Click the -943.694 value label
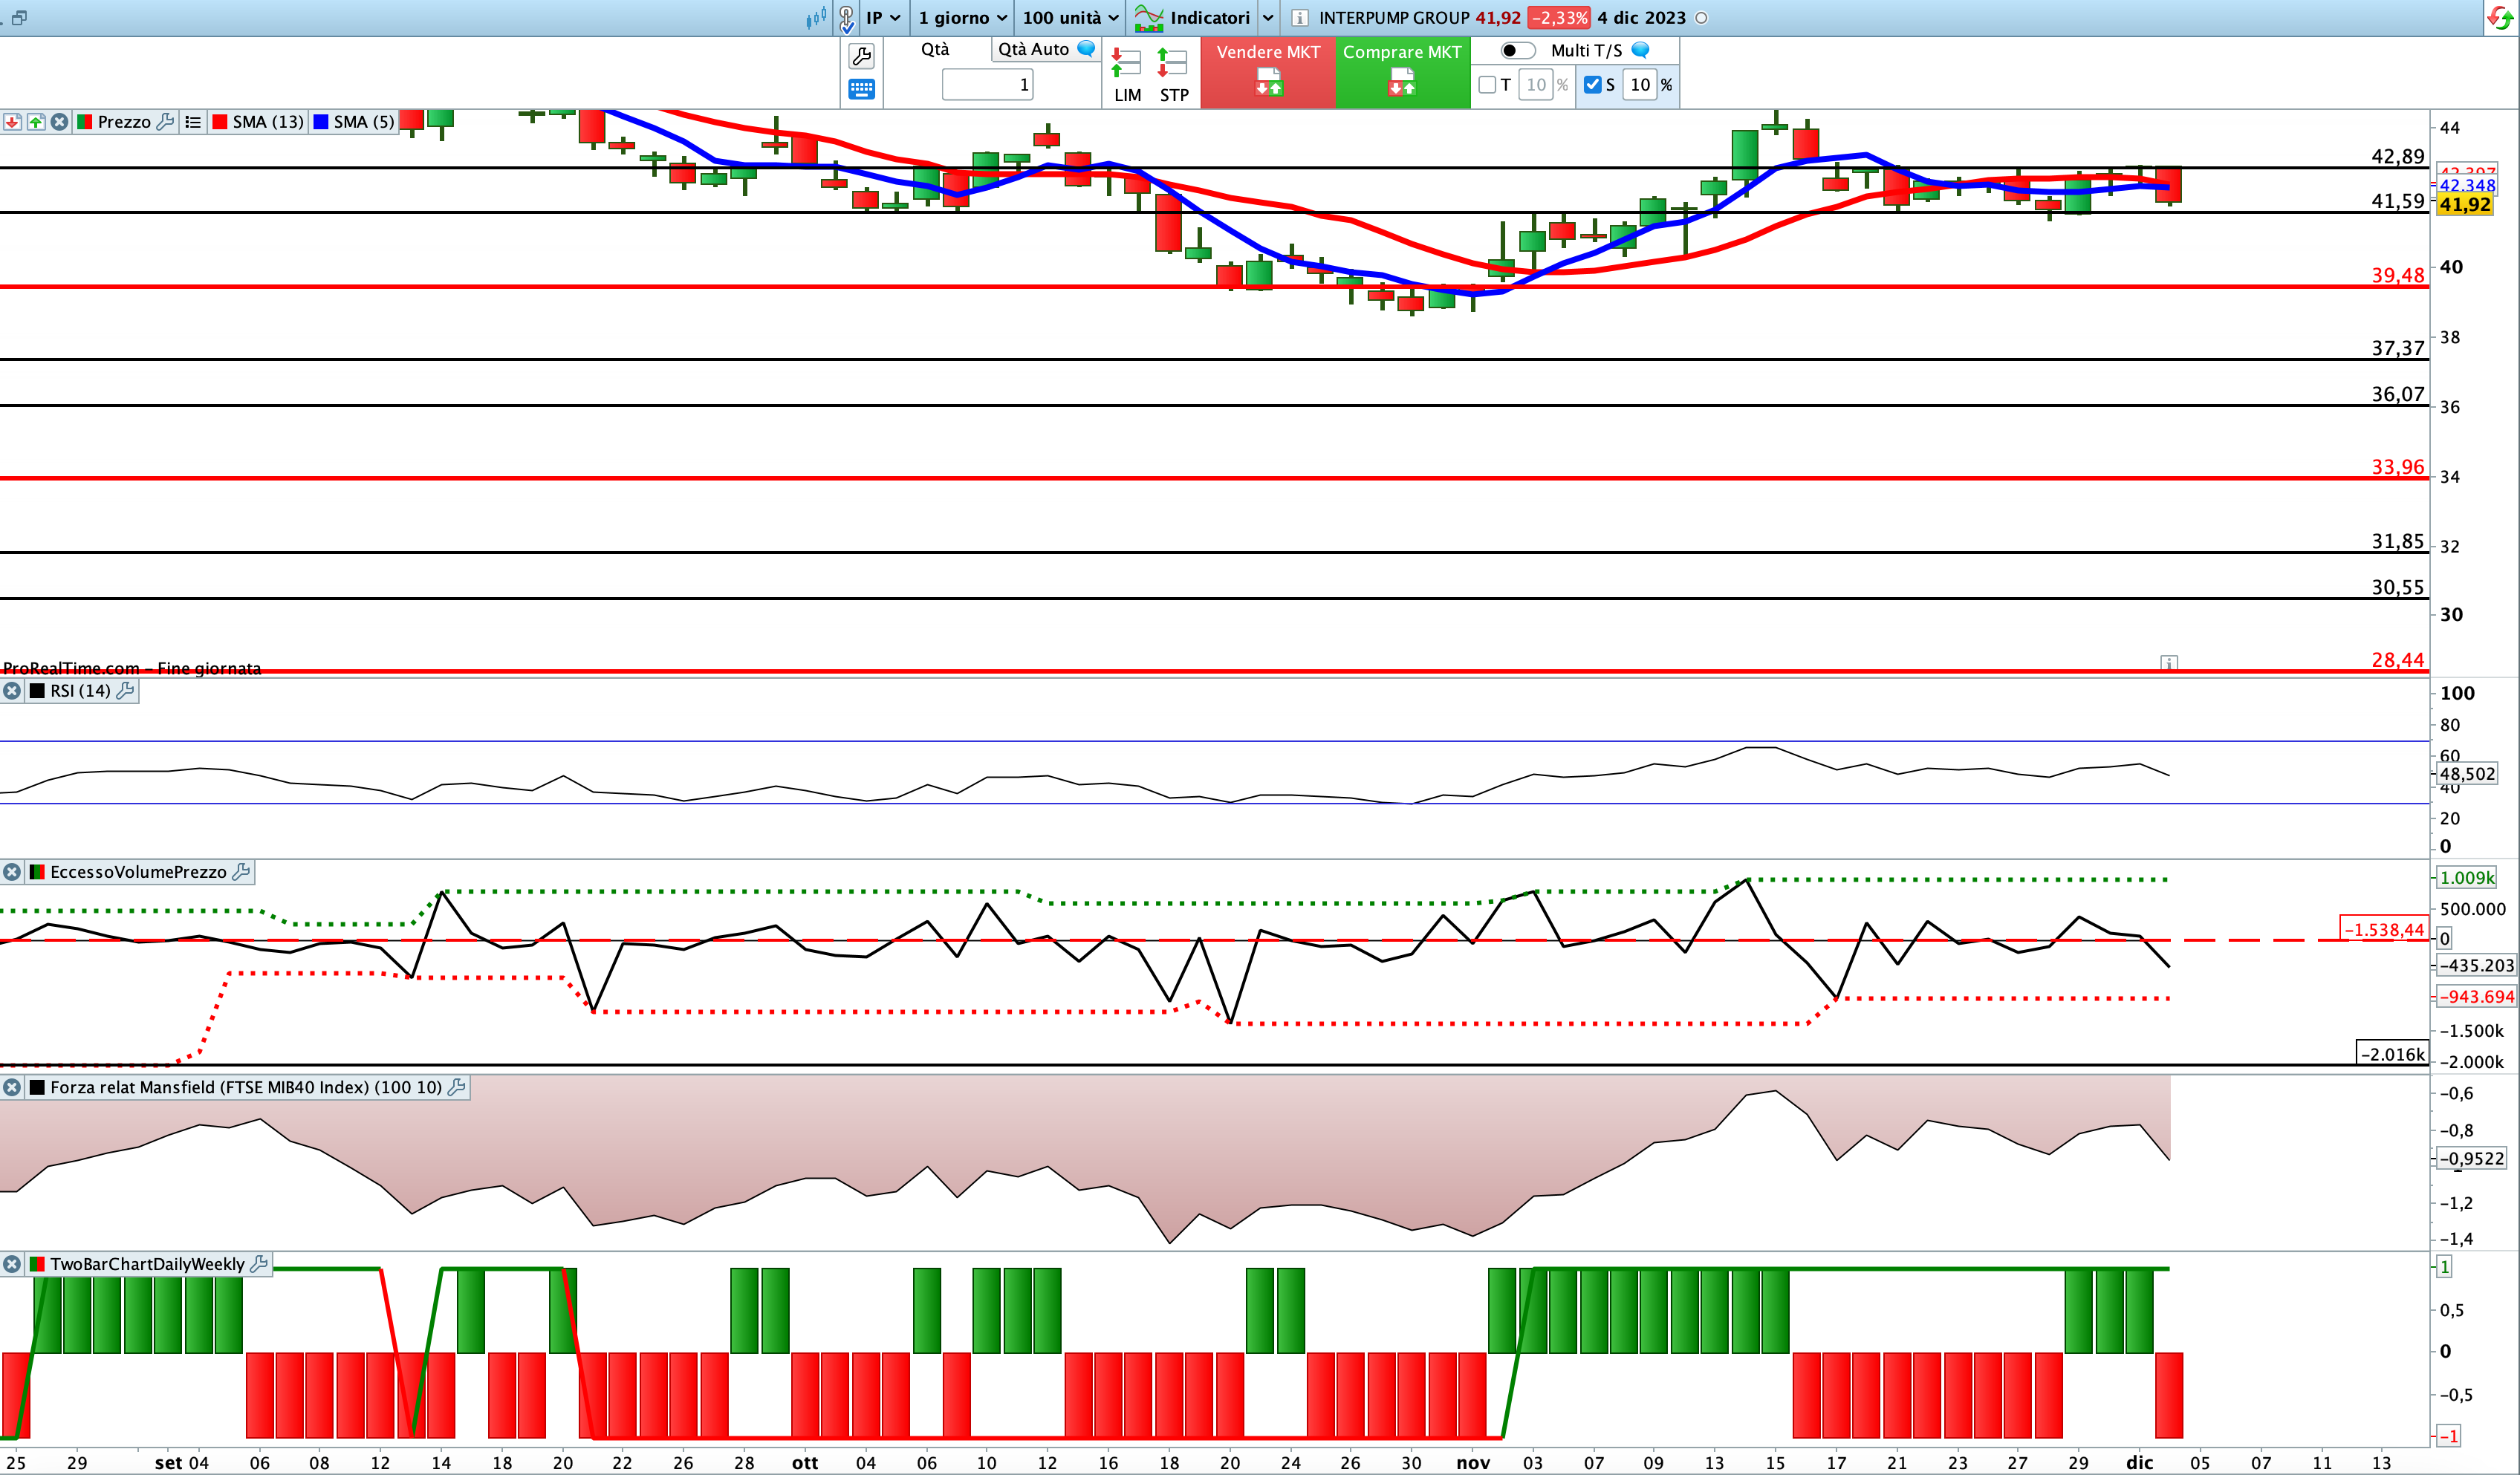This screenshot has height=1475, width=2520. click(2476, 997)
